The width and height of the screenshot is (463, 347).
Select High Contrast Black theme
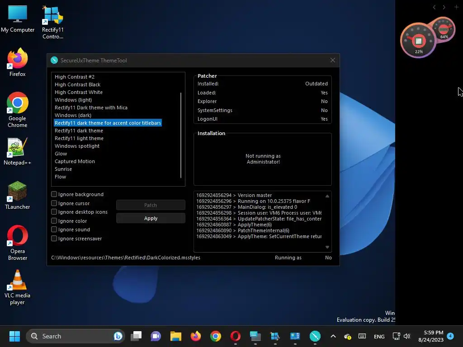coord(77,84)
